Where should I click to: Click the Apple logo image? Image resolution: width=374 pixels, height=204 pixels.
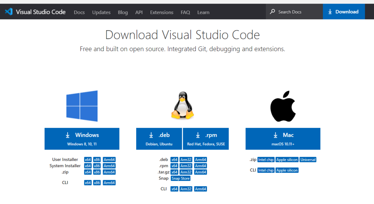pyautogui.click(x=283, y=106)
